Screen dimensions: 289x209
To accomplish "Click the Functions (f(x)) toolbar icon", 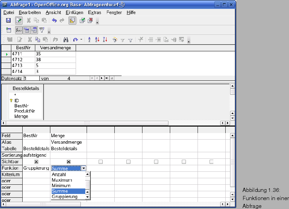I will (x=18, y=30).
